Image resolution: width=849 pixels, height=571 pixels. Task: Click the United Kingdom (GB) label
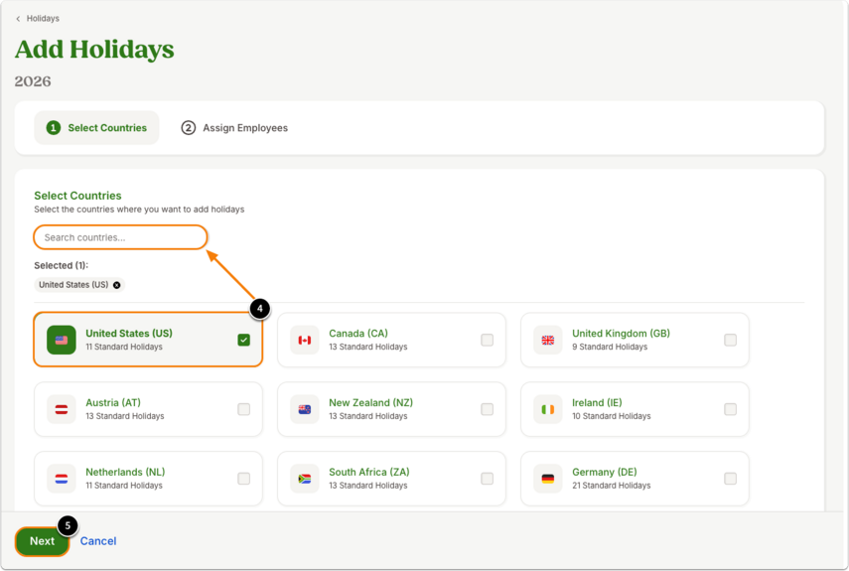[621, 334]
